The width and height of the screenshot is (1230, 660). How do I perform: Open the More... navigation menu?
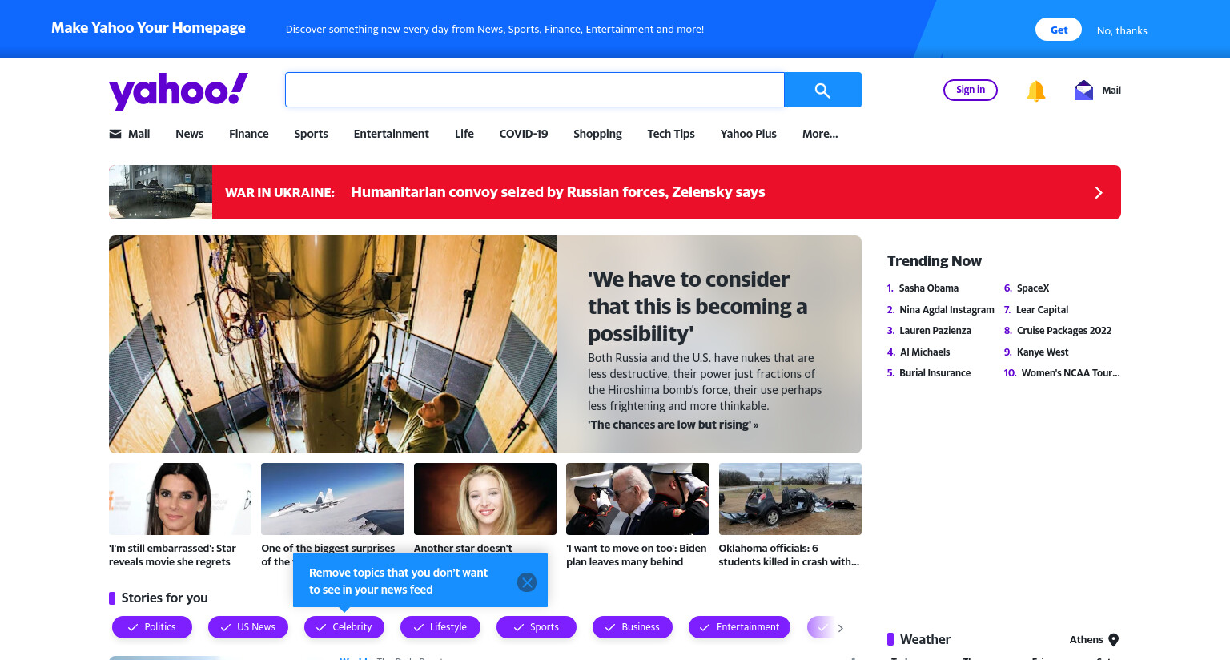point(820,134)
